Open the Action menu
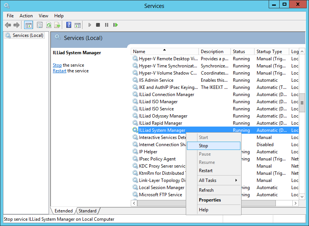Screen dimensions: 309x226 (x=26, y=16)
